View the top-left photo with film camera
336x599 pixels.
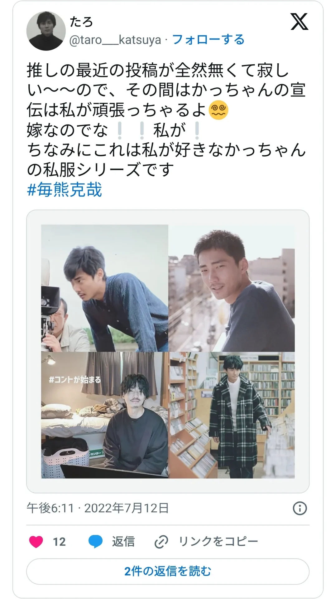[x=105, y=288]
